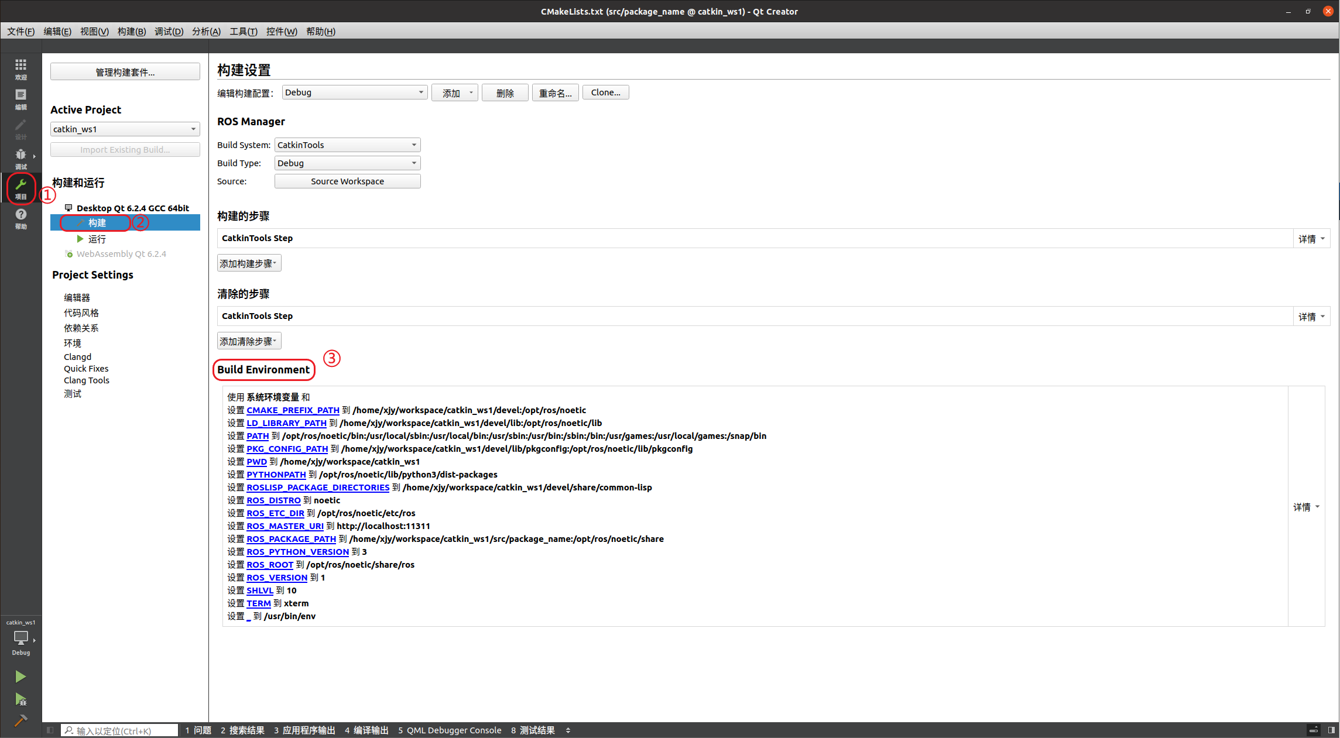Open the 构建(B) menu
The image size is (1340, 738).
[x=131, y=31]
